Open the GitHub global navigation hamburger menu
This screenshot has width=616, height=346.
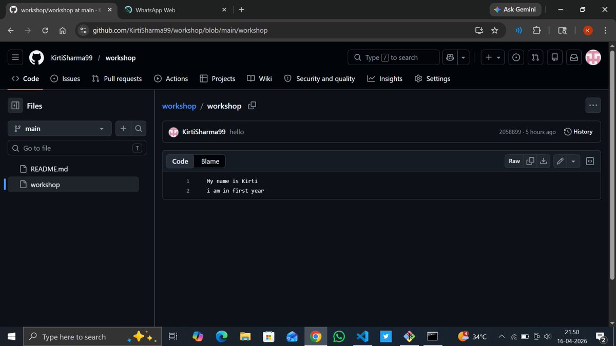[15, 58]
